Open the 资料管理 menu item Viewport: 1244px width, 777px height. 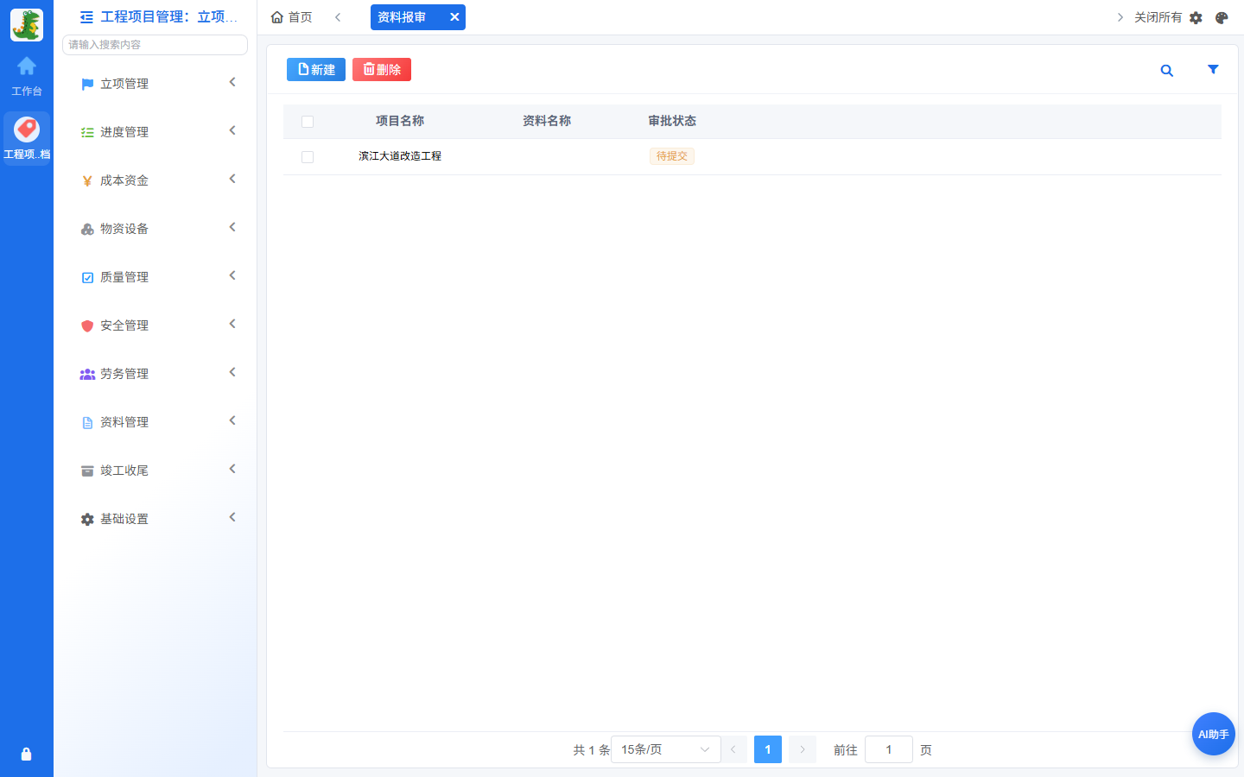pos(155,422)
